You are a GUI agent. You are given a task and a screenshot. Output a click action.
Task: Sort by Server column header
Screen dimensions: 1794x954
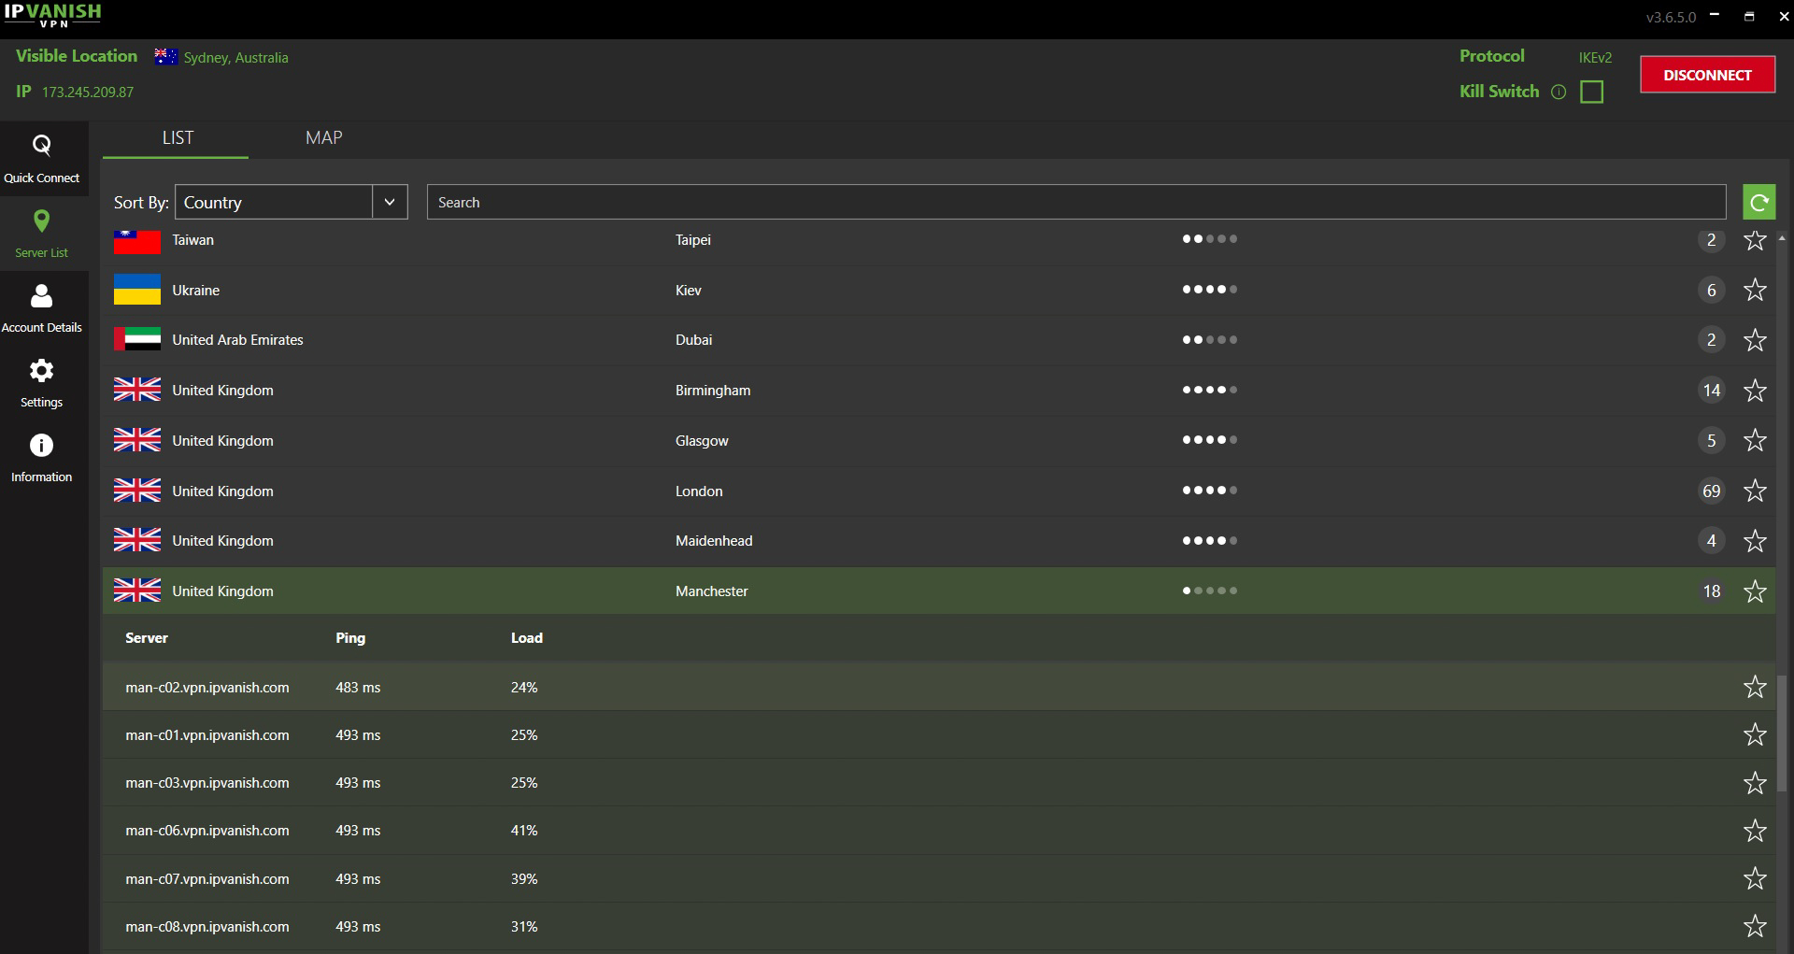pyautogui.click(x=147, y=638)
